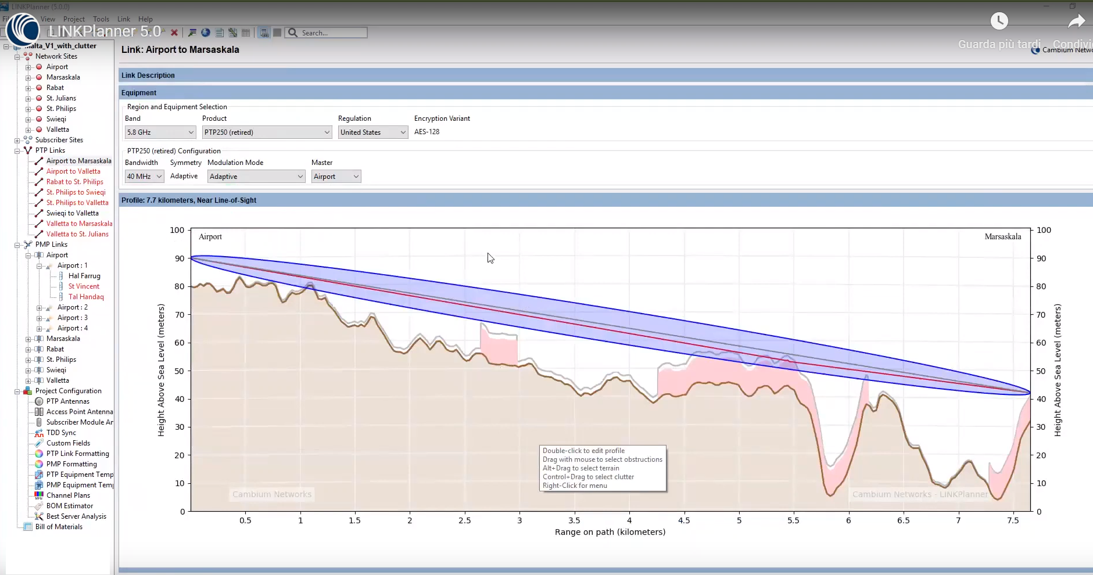Open the spreadsheet export toolbar icon

coord(246,33)
